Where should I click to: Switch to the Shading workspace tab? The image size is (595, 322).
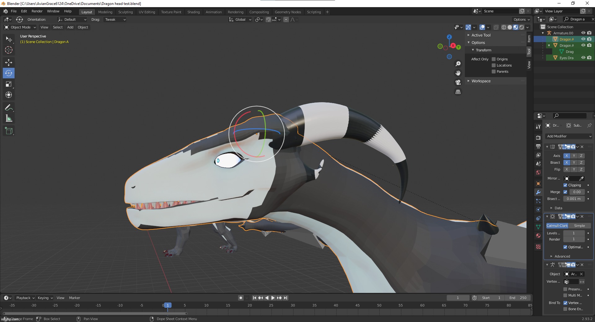pyautogui.click(x=193, y=12)
